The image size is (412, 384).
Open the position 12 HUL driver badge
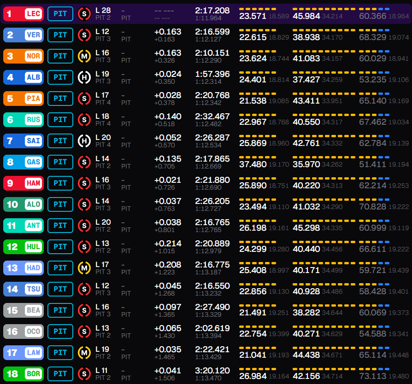[24, 247]
